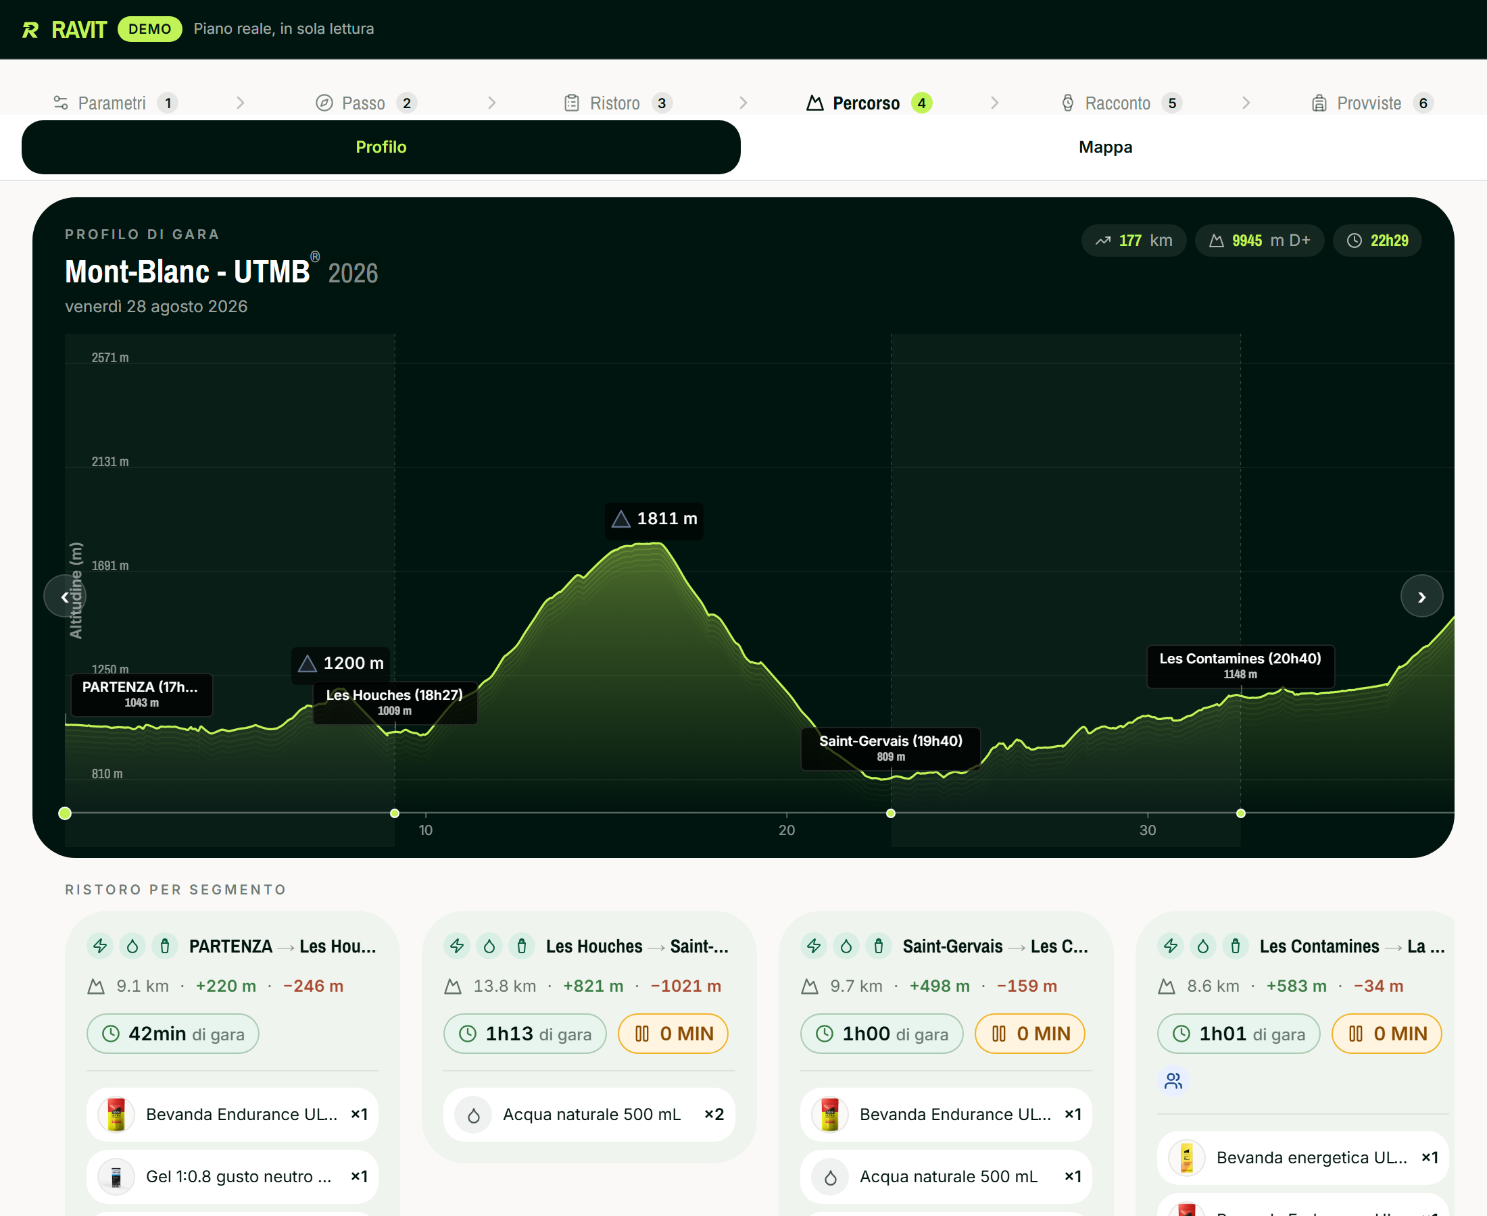Click the RAVIT logo icon

(30, 30)
